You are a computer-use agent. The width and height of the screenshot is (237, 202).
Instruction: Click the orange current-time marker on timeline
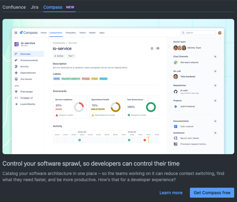148,140
